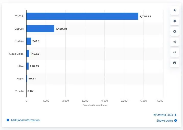Image resolution: width=183 pixels, height=130 pixels.
Task: Click the © Statista 2024 link
Action: pos(163,115)
